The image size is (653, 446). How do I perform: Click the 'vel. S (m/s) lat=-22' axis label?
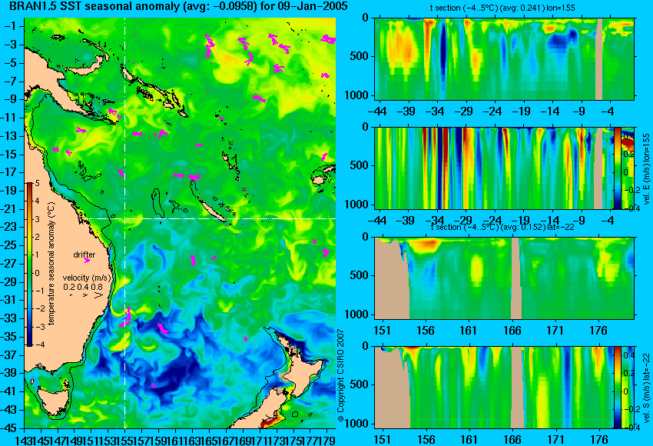[646, 388]
